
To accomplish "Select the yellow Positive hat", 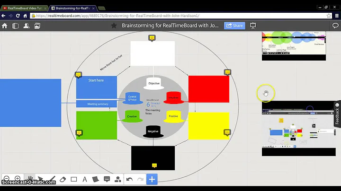I will (173, 117).
